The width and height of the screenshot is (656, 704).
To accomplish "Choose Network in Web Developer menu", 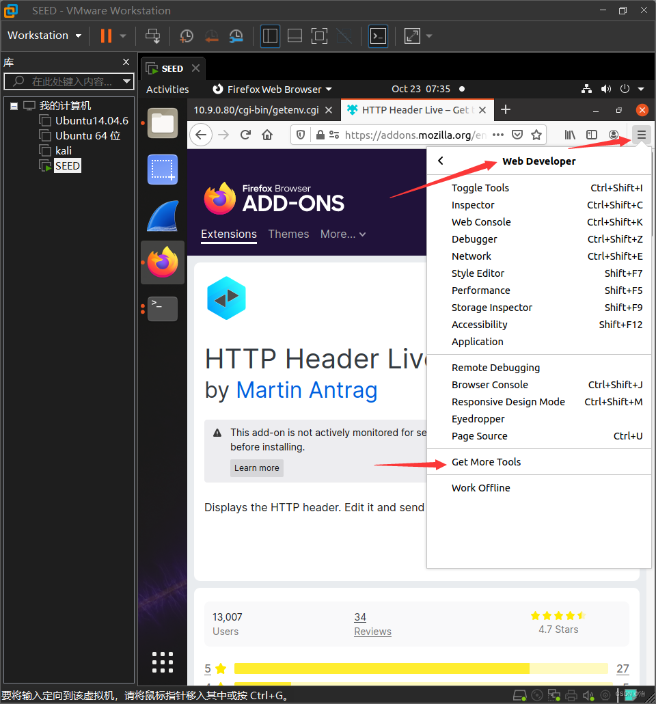I will pos(539,256).
